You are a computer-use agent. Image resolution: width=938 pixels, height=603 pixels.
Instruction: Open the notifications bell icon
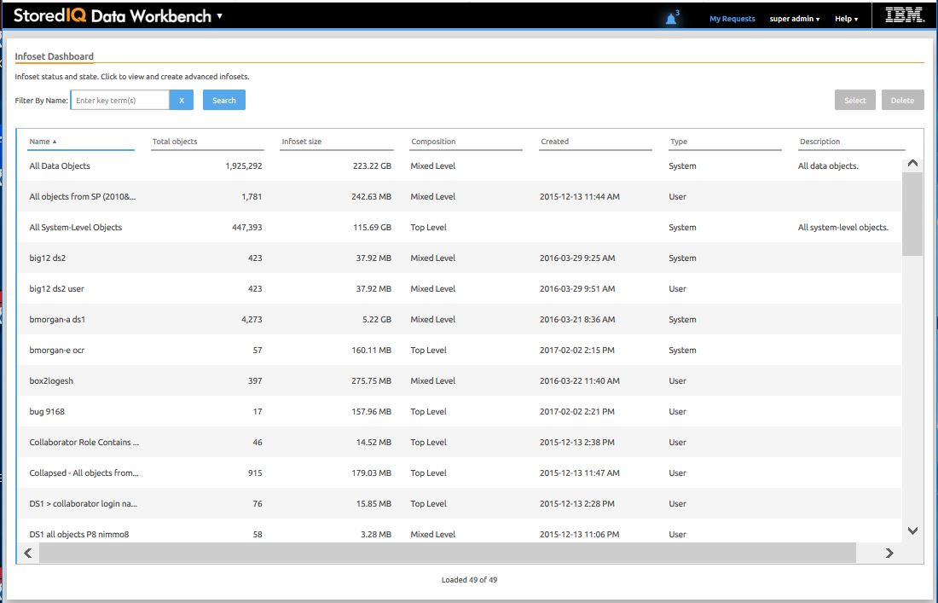click(671, 19)
